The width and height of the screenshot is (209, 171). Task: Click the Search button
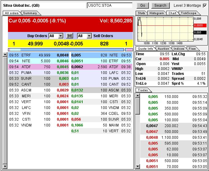pyautogui.click(x=160, y=6)
